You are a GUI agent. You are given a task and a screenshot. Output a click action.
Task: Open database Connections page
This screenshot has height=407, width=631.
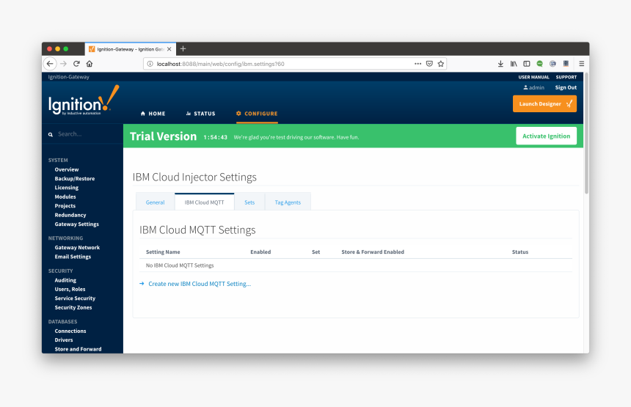tap(70, 331)
